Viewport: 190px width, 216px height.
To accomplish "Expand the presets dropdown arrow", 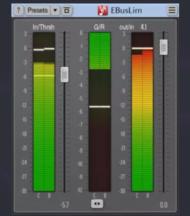I will 55,10.
